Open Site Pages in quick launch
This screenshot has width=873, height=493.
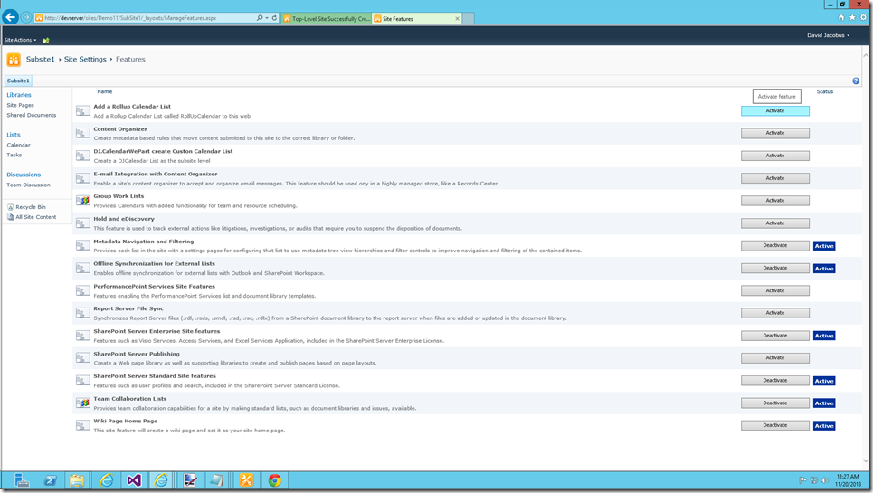[20, 105]
